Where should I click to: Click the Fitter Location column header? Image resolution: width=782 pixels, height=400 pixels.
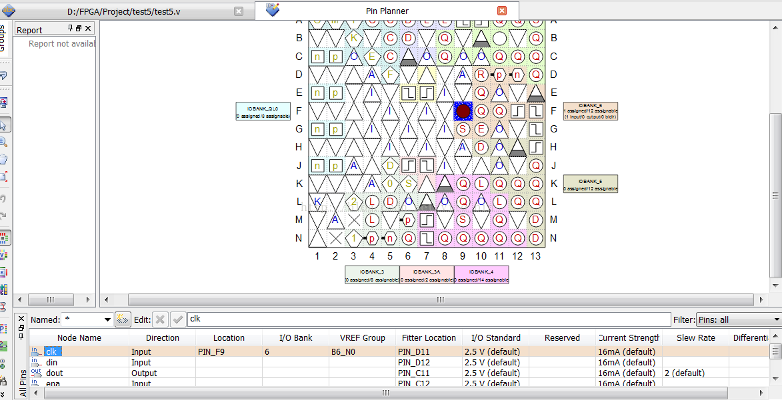click(429, 337)
